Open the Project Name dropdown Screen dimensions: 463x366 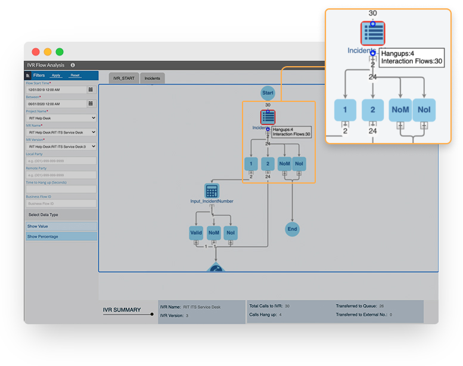[x=61, y=118]
